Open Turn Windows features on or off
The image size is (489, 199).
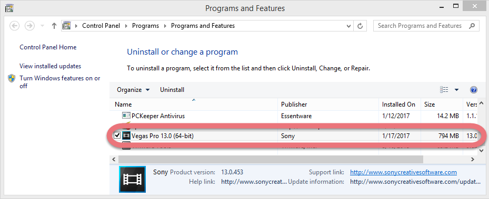[60, 82]
